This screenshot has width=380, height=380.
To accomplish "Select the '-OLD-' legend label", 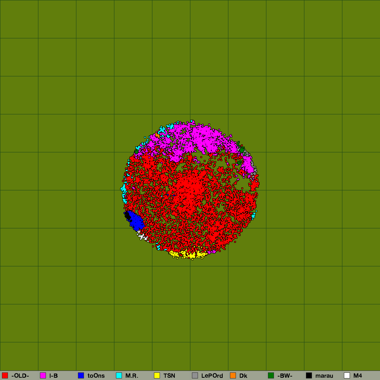I will click(x=20, y=376).
